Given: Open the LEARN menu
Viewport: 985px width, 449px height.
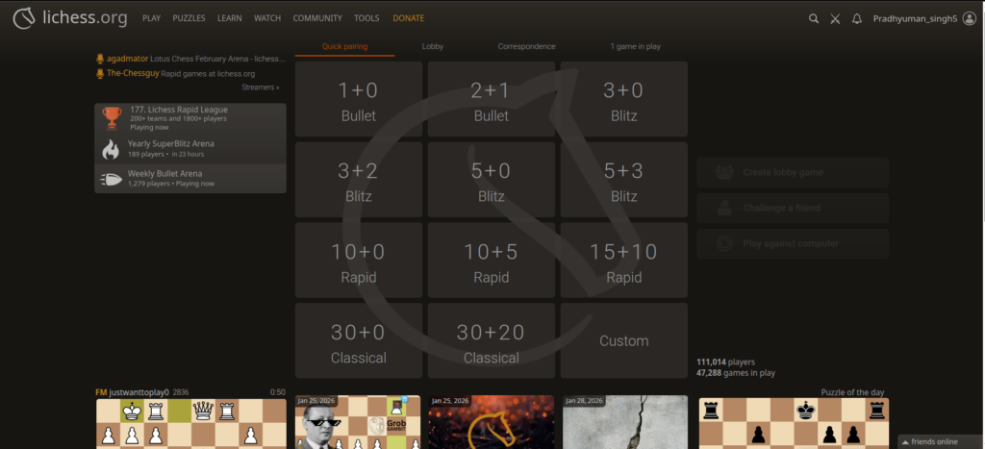Looking at the screenshot, I should [x=229, y=18].
